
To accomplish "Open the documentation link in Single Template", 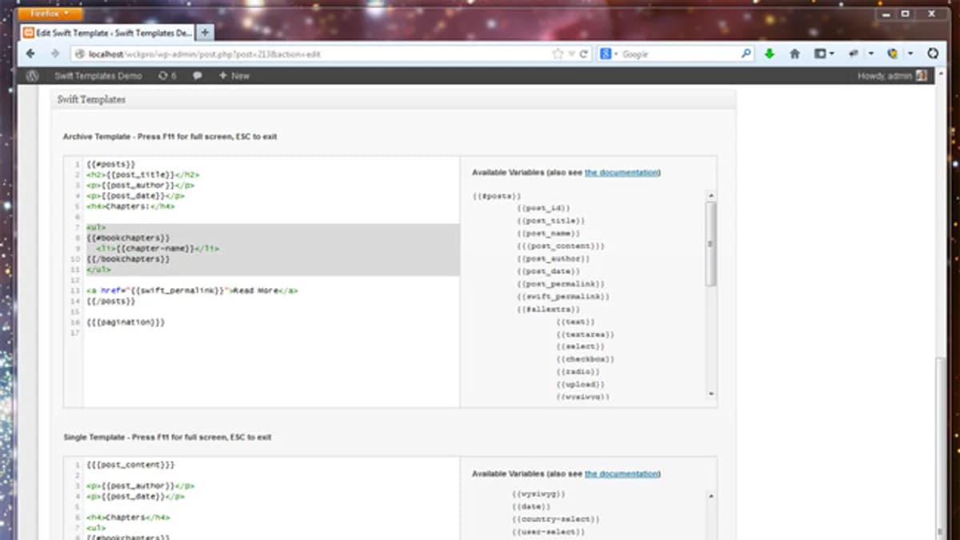I will tap(622, 474).
